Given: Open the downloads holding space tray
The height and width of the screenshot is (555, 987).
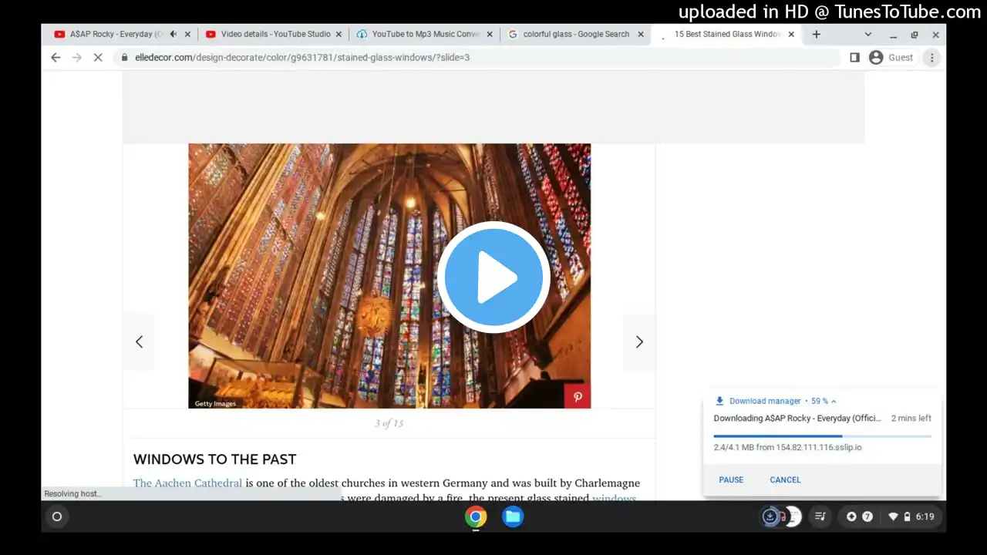Looking at the screenshot, I should coord(780,516).
